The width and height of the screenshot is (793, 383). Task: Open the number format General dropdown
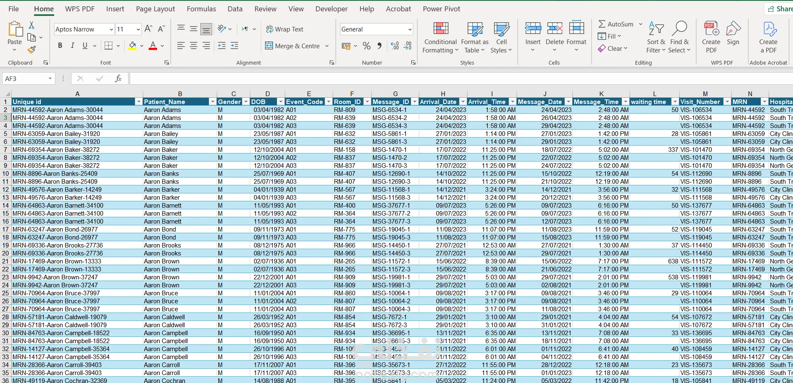(410, 29)
